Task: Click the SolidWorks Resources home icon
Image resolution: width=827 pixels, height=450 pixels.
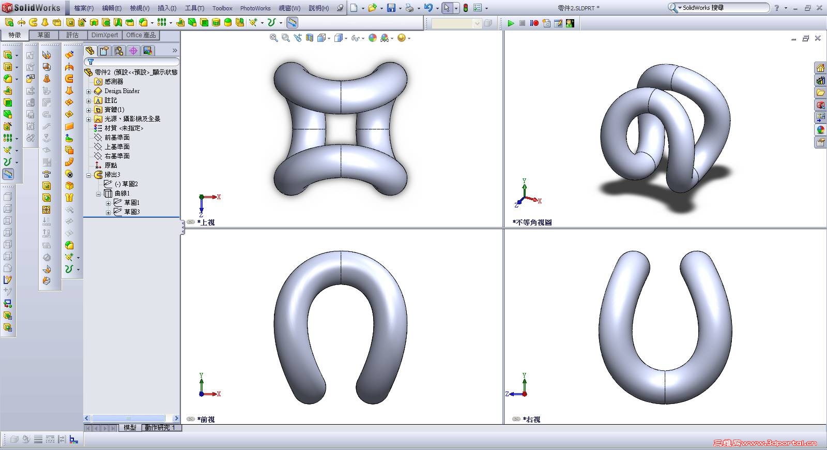Action: tap(820, 68)
